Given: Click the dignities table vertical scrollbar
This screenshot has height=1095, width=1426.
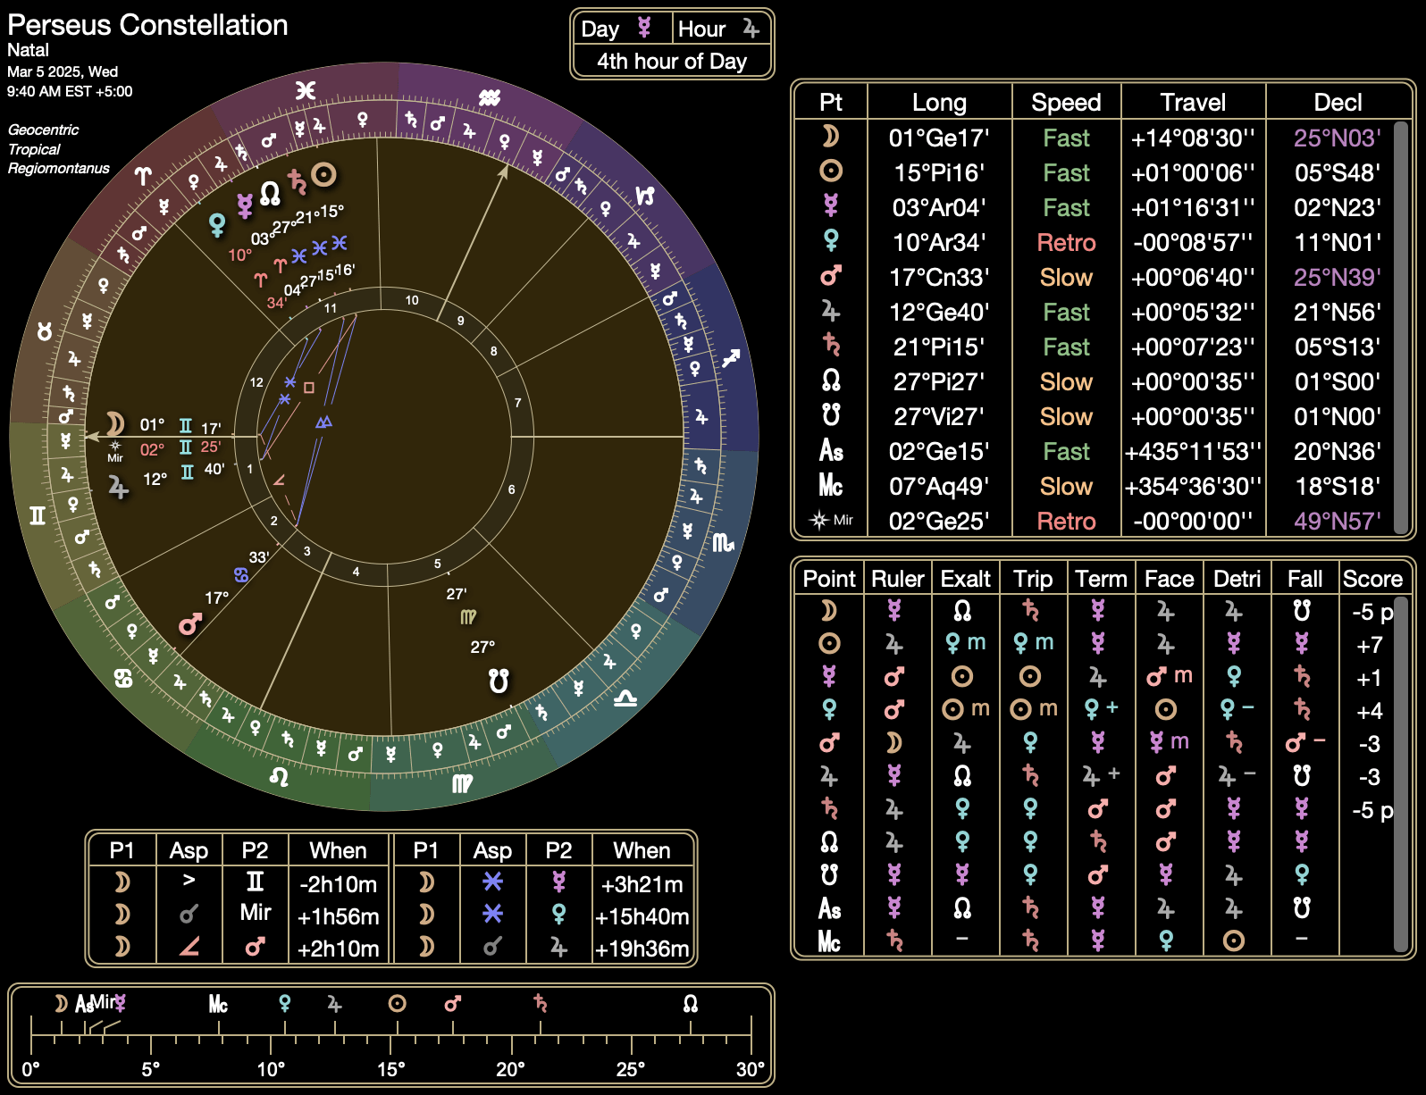Looking at the screenshot, I should [x=1401, y=773].
